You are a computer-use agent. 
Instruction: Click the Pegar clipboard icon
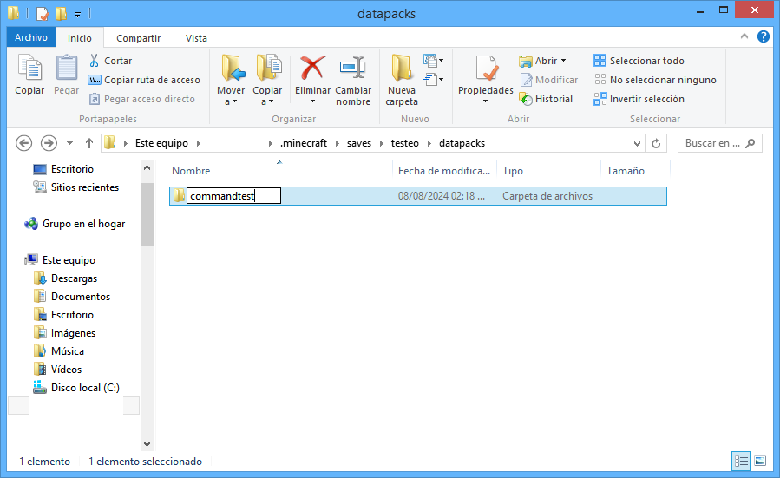coord(66,69)
